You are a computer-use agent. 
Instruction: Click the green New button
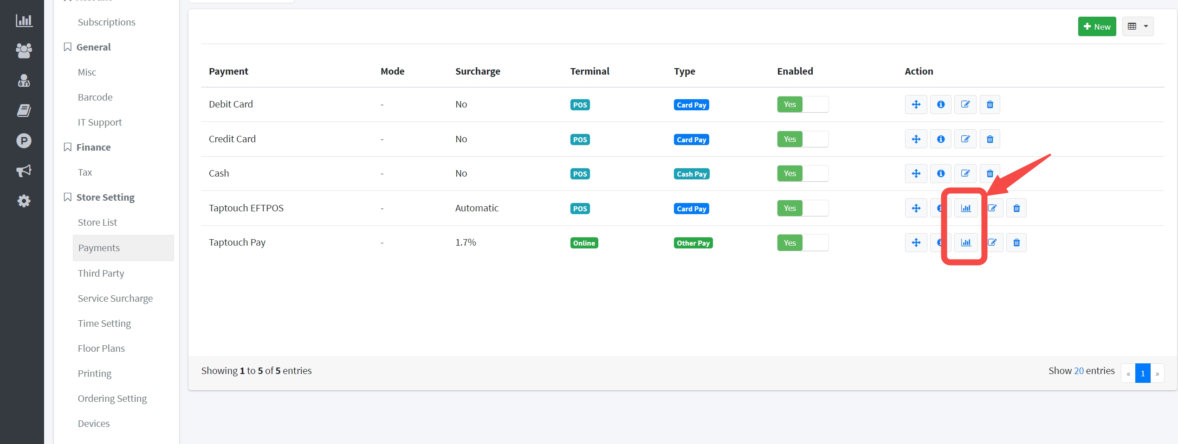coord(1096,27)
